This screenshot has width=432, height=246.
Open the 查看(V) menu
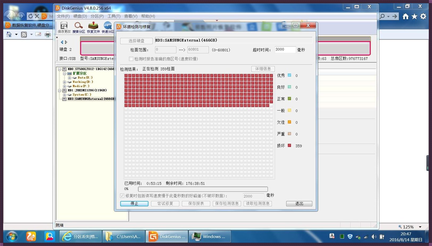tap(131, 16)
